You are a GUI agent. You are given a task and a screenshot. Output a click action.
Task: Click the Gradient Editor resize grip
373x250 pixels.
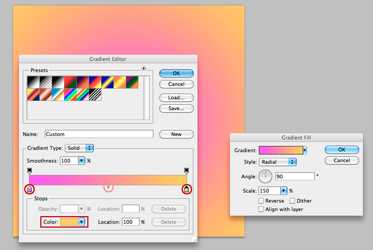[x=195, y=240]
